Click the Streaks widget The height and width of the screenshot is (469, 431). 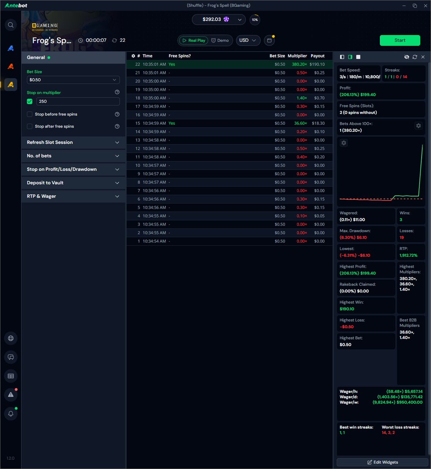pos(404,73)
